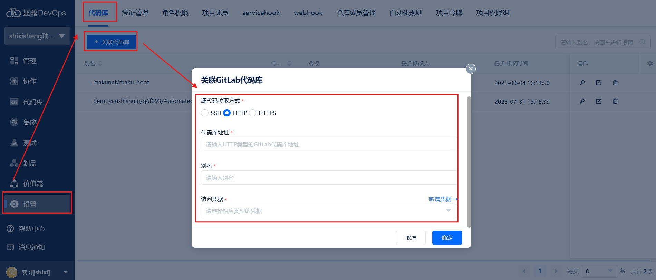This screenshot has width=656, height=280.
Task: Click the edit icon for makunet/maku-boot row
Action: tap(599, 83)
